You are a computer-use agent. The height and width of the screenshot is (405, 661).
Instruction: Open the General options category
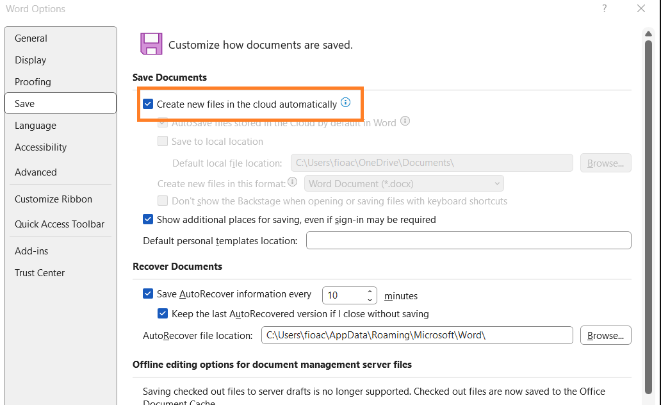click(31, 38)
